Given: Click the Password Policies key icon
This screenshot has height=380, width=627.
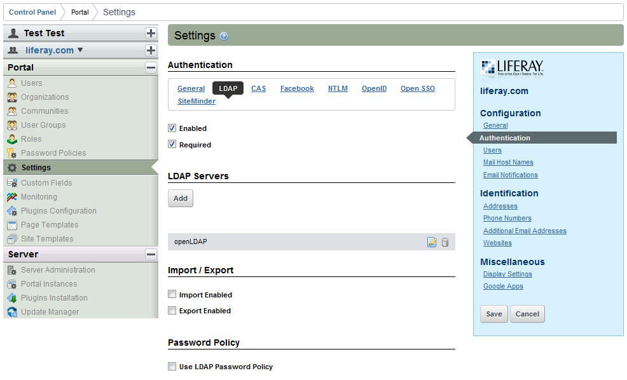Looking at the screenshot, I should coord(11,153).
